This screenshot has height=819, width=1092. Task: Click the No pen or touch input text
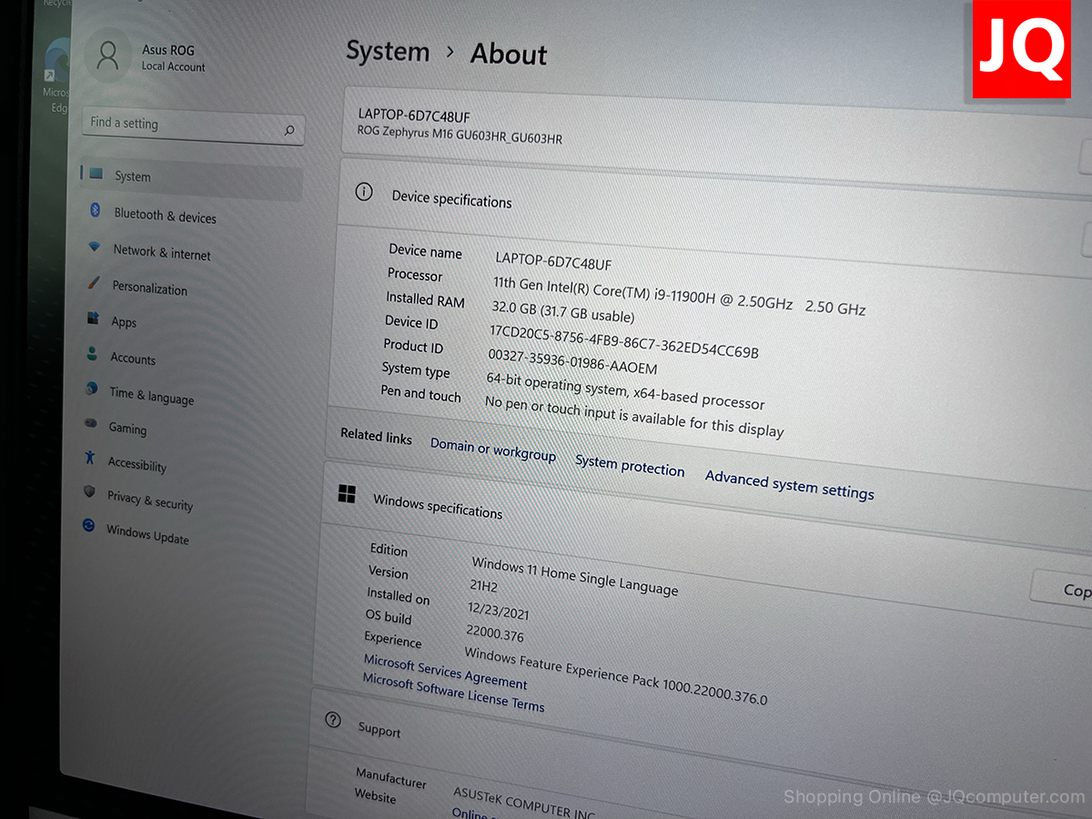tap(633, 416)
